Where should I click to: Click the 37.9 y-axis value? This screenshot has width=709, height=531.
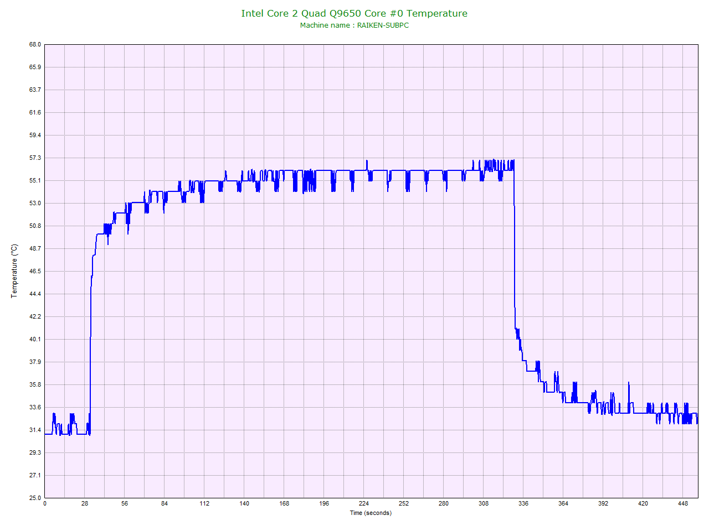coord(35,362)
